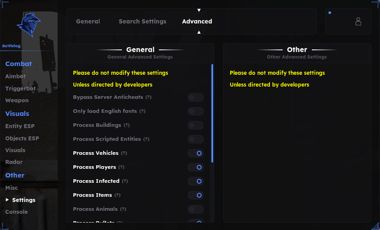This screenshot has width=380, height=230.
Task: Click the blue masked Battlelog logo
Action: 28,25
